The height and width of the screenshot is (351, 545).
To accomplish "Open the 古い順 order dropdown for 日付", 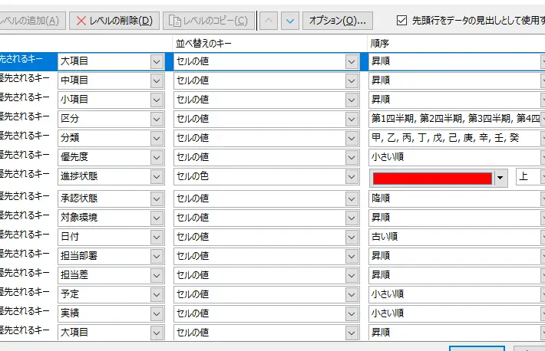I will (457, 237).
